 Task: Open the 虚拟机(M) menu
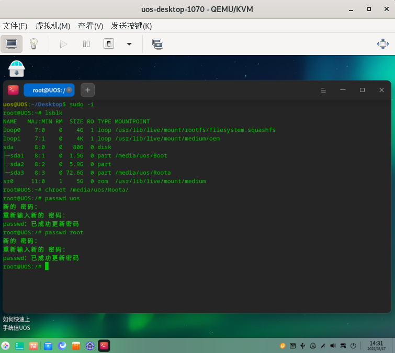coord(53,26)
